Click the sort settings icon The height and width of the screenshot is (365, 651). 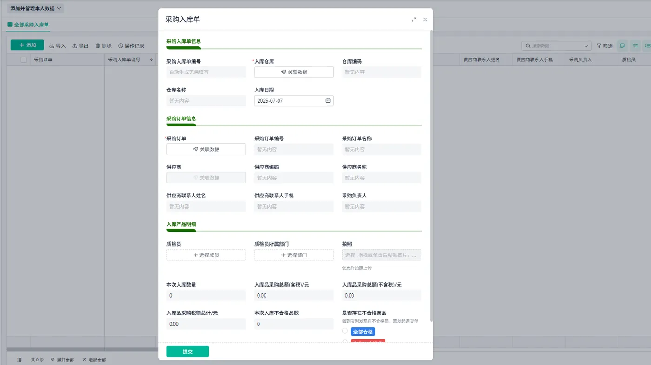pos(635,46)
